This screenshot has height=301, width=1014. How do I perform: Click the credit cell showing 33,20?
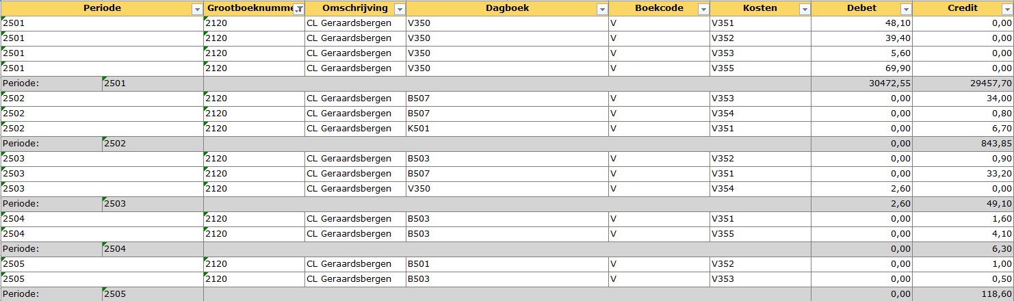coord(963,174)
